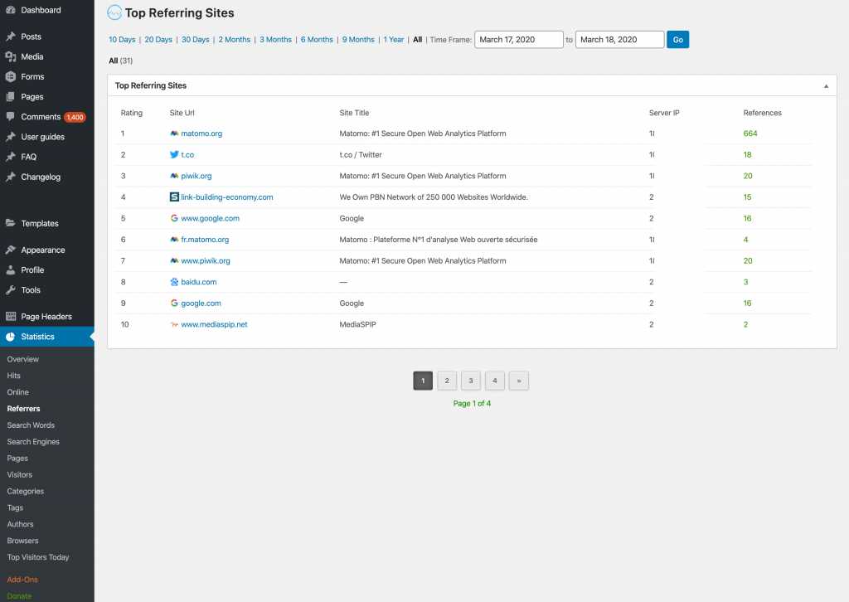Click the Pages stack icon
This screenshot has height=602, width=849.
[10, 97]
